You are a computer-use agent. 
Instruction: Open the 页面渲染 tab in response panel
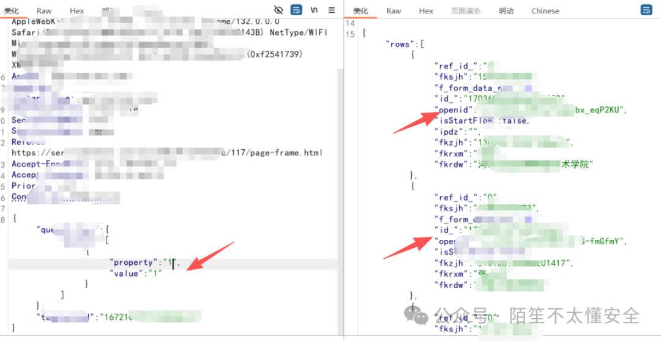pos(466,11)
